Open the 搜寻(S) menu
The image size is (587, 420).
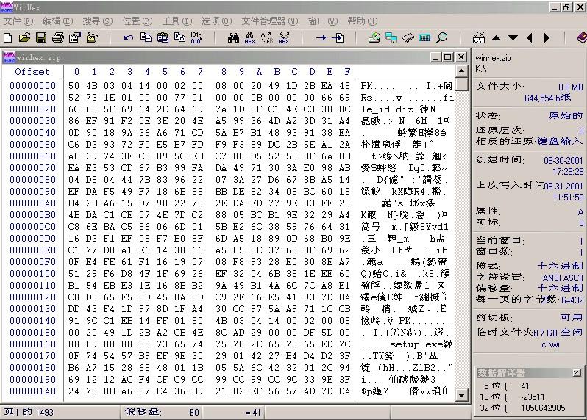point(98,21)
